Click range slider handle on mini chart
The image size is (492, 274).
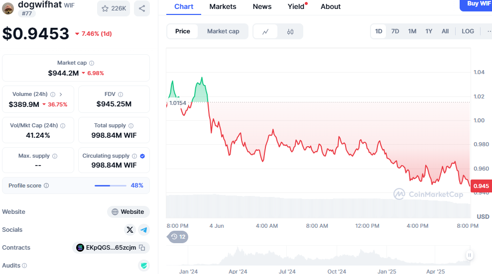470,255
